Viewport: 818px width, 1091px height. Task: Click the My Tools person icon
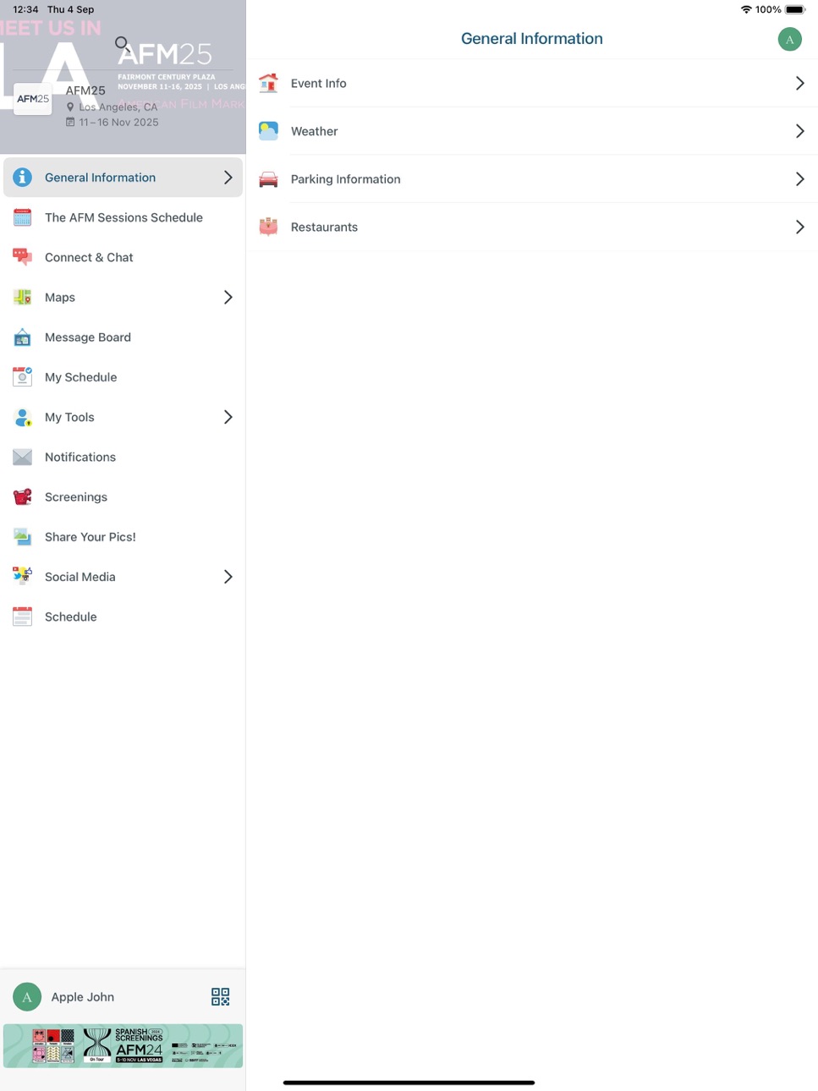pos(23,417)
